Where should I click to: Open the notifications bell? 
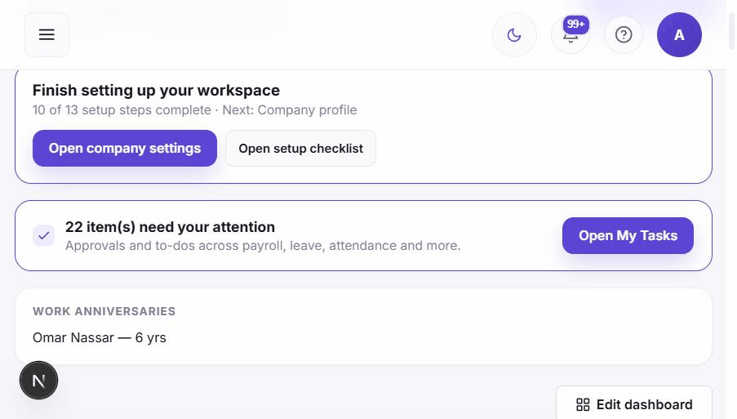coord(571,35)
